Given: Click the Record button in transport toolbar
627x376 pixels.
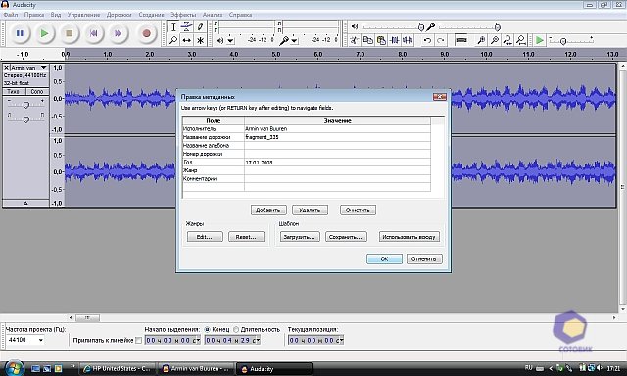Looking at the screenshot, I should 146,33.
